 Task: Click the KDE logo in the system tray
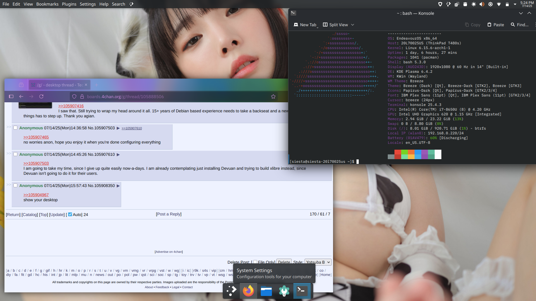click(448, 4)
